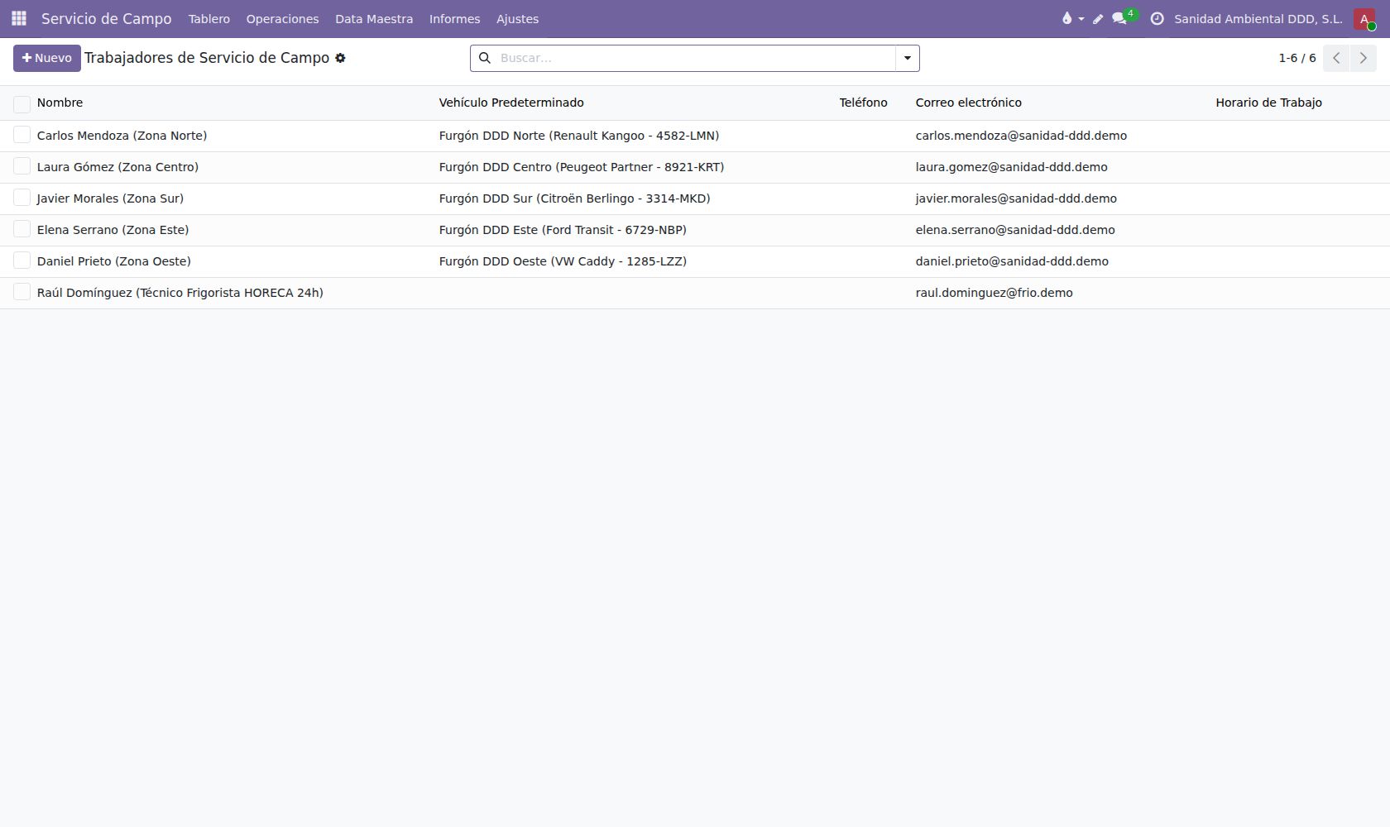Click the Nuevo button
This screenshot has height=827, width=1390.
(47, 58)
